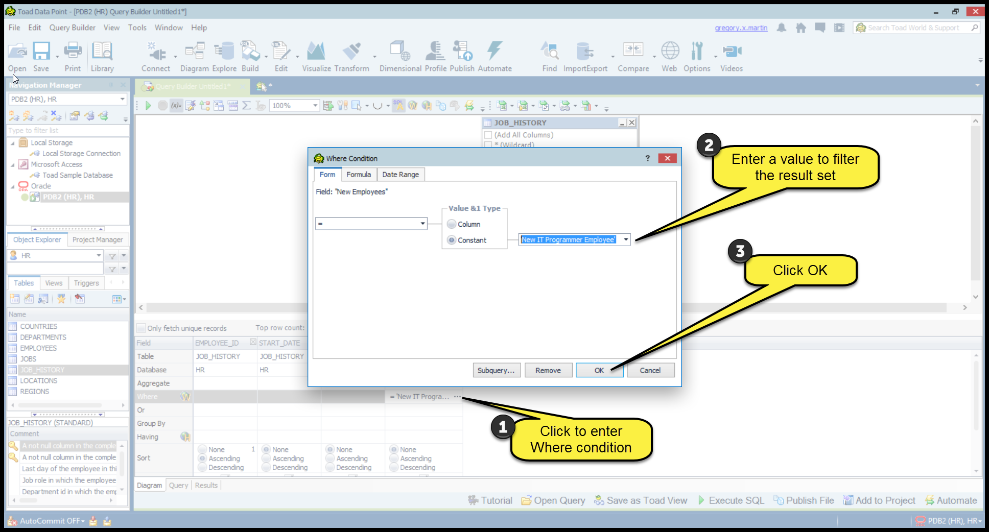The height and width of the screenshot is (532, 989).
Task: Click the help question mark in dialog
Action: click(648, 158)
